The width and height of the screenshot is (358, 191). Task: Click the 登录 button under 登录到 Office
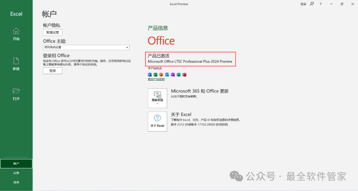52,71
